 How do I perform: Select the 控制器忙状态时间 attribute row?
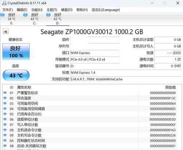[90, 140]
